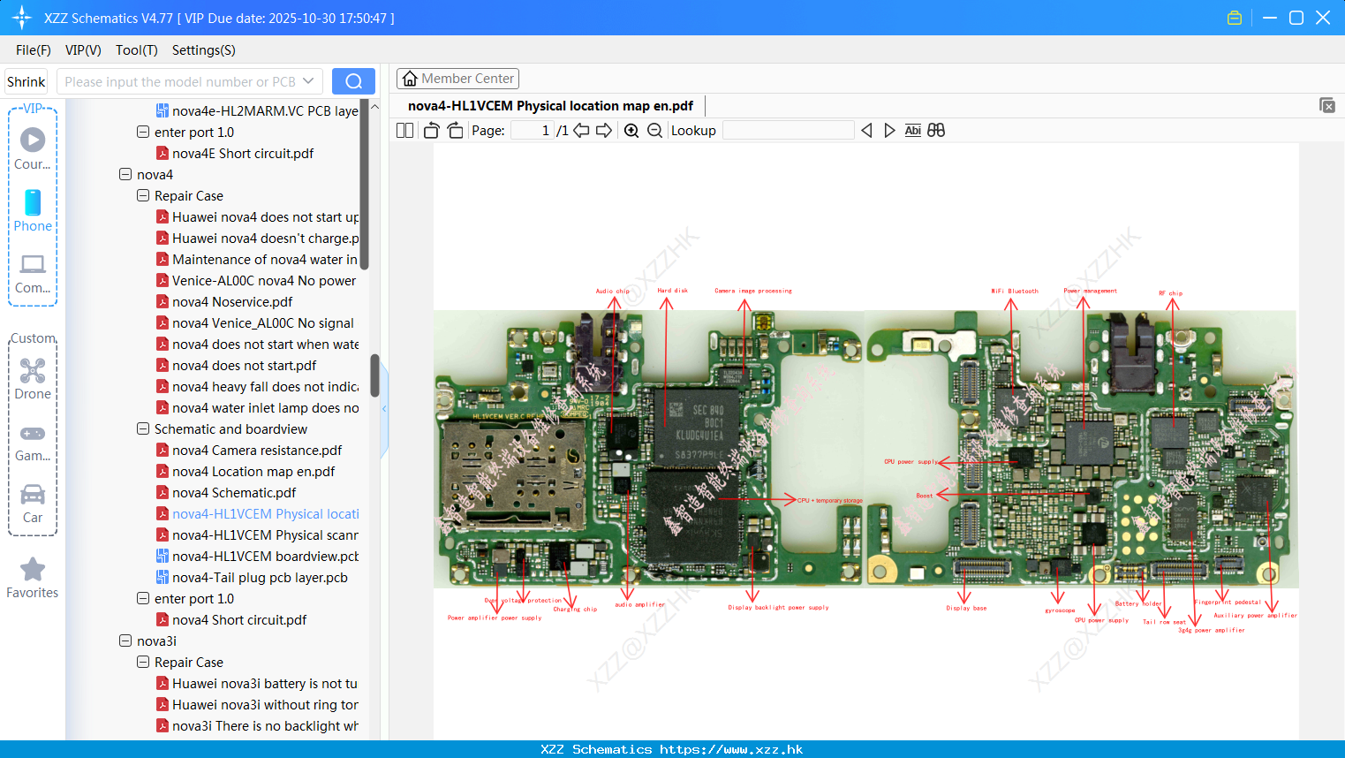Screen dimensions: 1345x758
Task: Open the File(F) menu
Action: click(34, 50)
